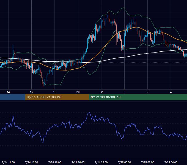This screenshot has height=165, width=187.
Task: Click the 22 hour axis label
Action: click(x=101, y=92)
